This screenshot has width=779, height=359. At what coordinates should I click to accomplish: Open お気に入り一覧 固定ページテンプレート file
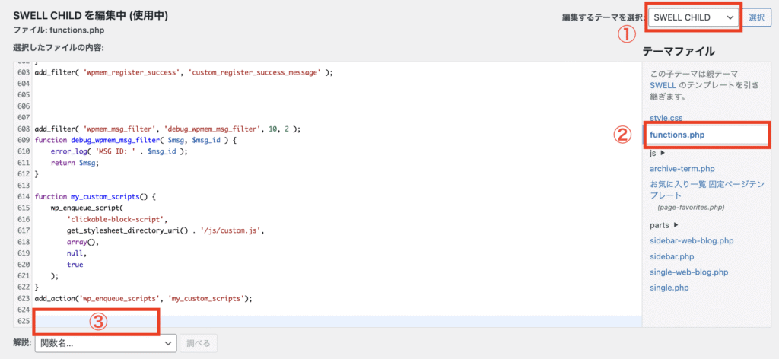click(x=707, y=189)
